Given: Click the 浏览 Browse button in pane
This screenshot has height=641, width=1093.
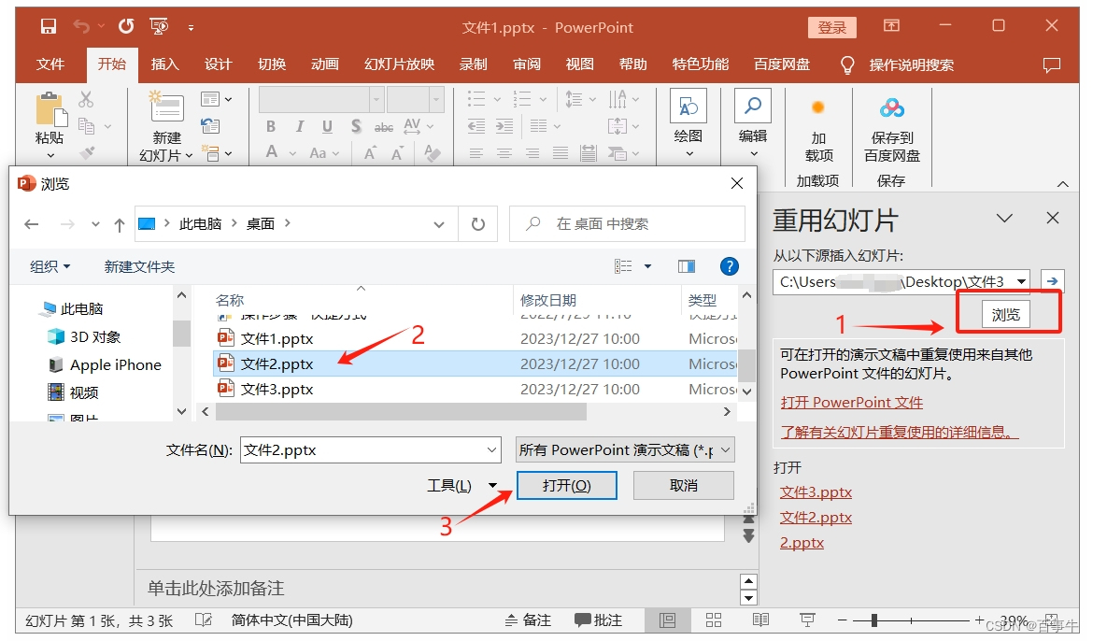Looking at the screenshot, I should pos(1006,315).
